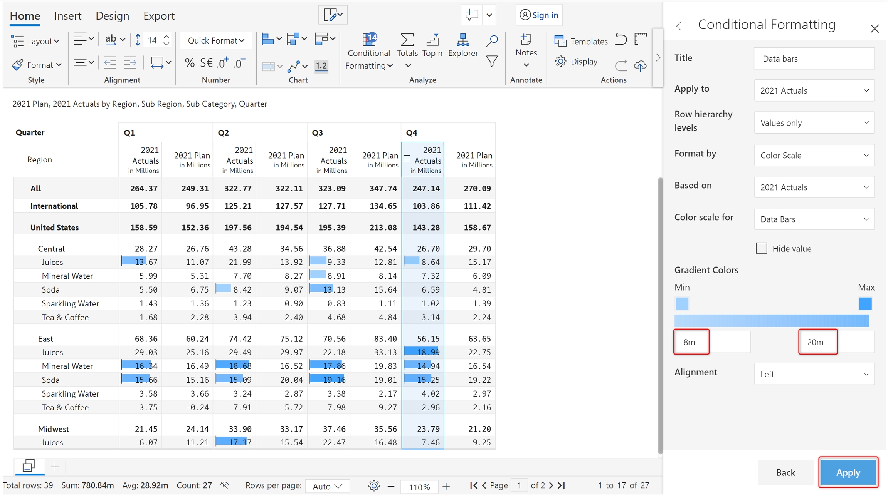Click the undo arrow icon

click(621, 40)
